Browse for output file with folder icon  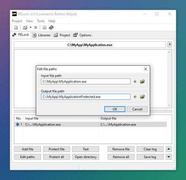coord(142,97)
